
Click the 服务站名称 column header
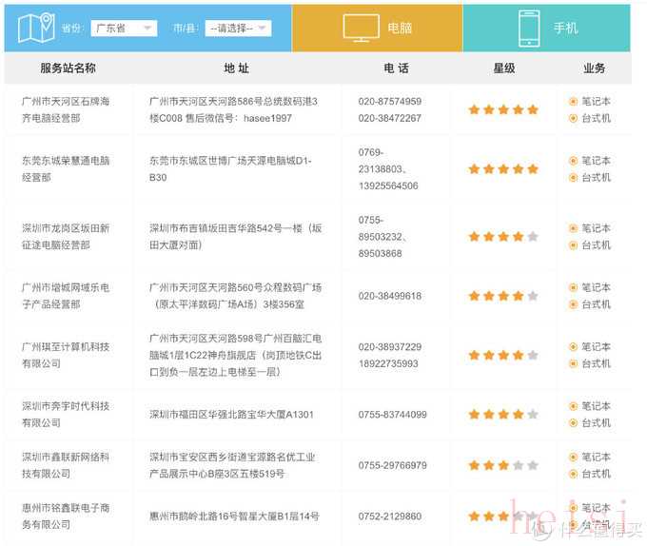pyautogui.click(x=68, y=68)
